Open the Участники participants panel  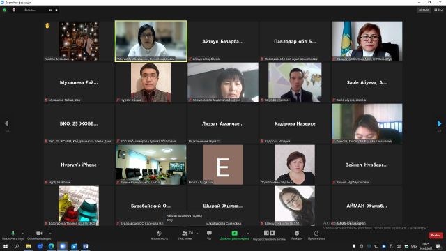[185, 236]
